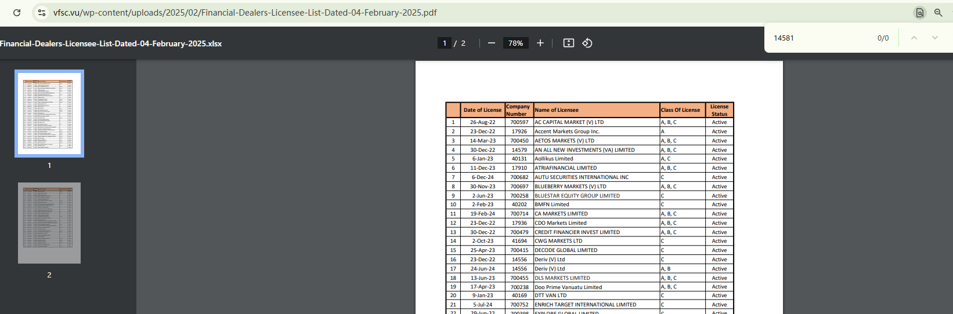The height and width of the screenshot is (314, 953).
Task: Zoom in the PDF with plus button
Action: [540, 43]
